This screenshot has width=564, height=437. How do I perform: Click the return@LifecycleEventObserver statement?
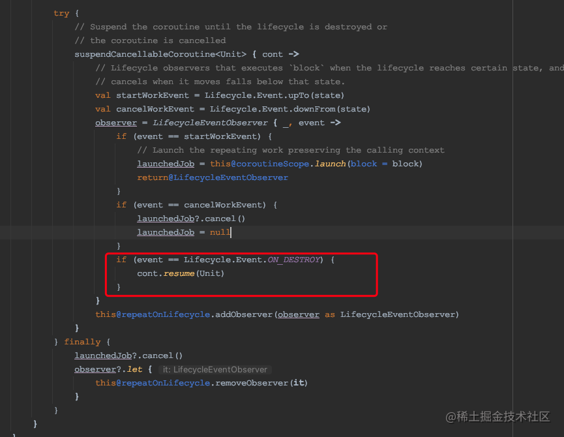tap(213, 177)
